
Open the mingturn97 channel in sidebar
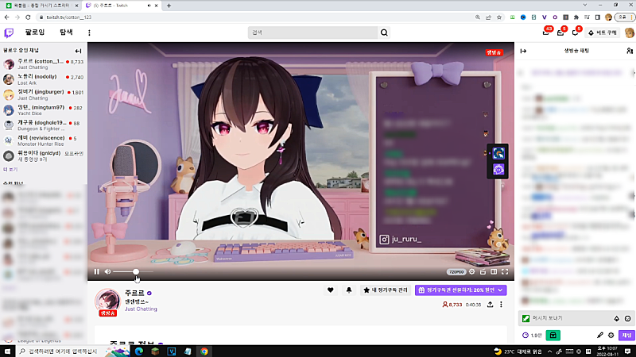pos(44,110)
